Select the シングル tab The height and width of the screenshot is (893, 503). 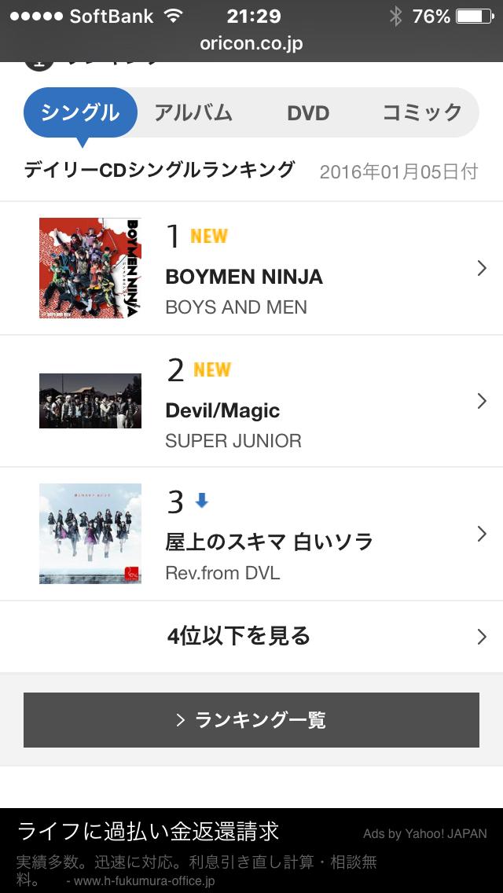click(80, 113)
